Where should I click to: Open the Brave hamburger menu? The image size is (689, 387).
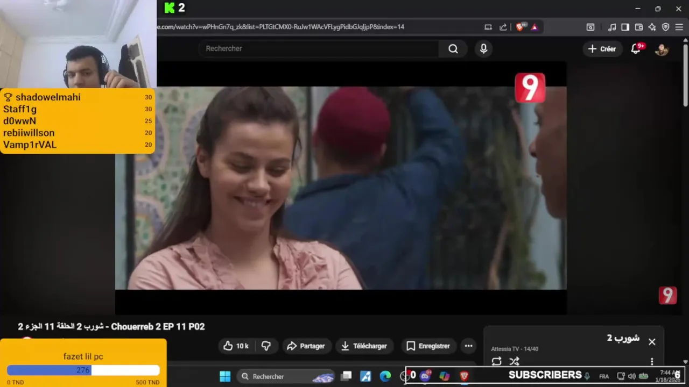point(679,27)
